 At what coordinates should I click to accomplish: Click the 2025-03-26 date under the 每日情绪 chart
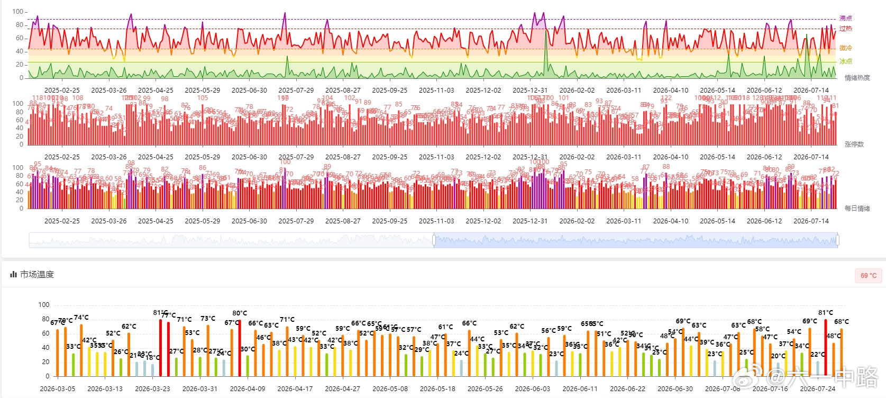(x=109, y=221)
